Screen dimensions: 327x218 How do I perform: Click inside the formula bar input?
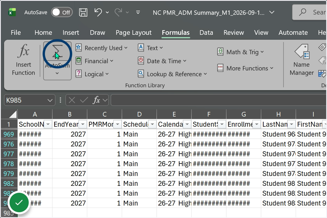pos(219,100)
